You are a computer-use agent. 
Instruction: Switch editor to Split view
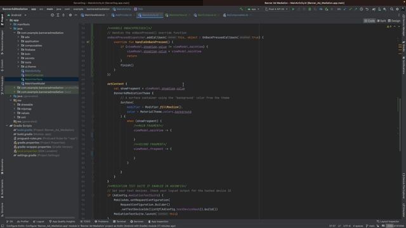(381, 21)
